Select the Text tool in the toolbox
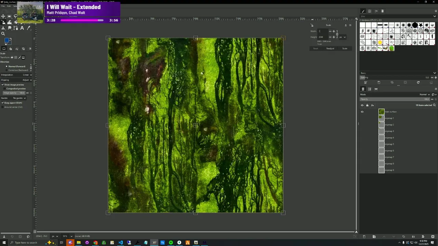The width and height of the screenshot is (438, 246). (22, 28)
